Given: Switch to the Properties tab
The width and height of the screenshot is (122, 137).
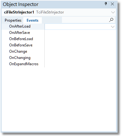Looking at the screenshot, I should coord(13,20).
